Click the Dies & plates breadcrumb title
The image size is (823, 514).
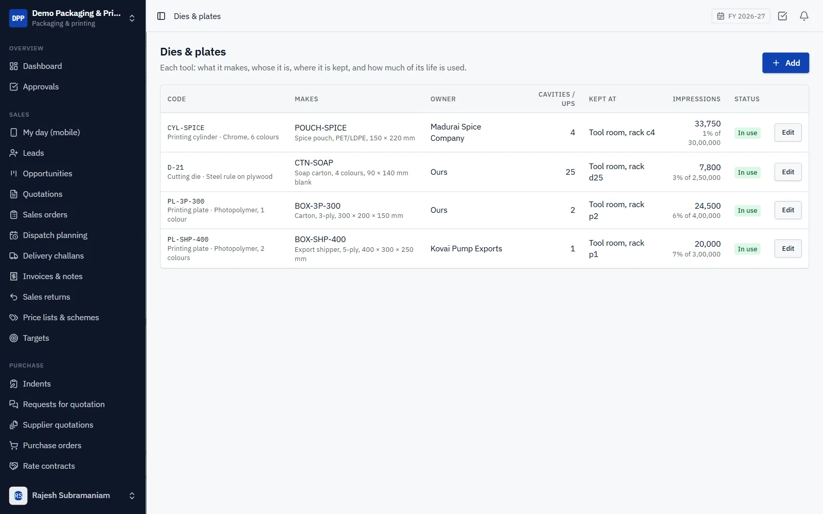pos(197,16)
